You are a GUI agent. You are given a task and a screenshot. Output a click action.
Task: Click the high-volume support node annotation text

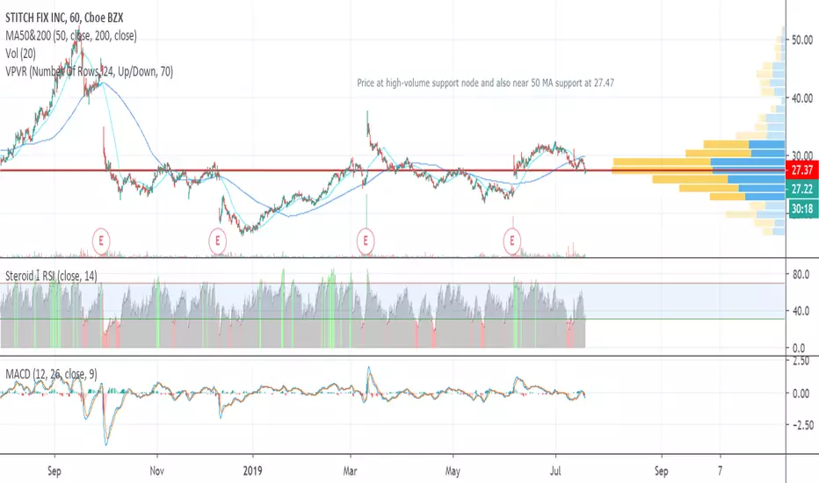tap(485, 83)
